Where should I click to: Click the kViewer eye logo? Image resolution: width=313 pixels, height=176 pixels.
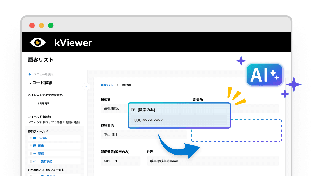37,42
